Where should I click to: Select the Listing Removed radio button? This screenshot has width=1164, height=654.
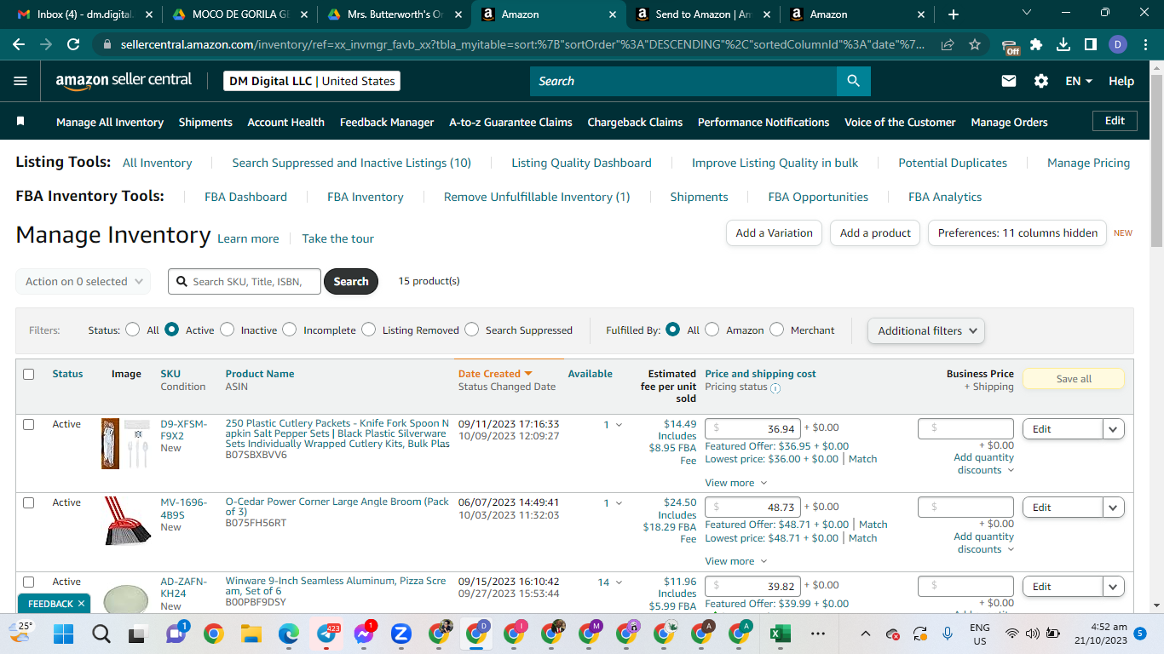point(368,330)
